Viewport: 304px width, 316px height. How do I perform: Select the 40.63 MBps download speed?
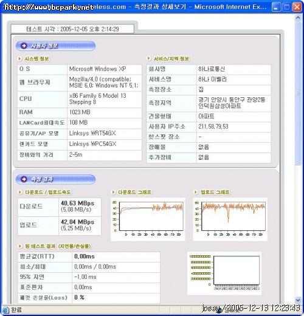click(77, 203)
